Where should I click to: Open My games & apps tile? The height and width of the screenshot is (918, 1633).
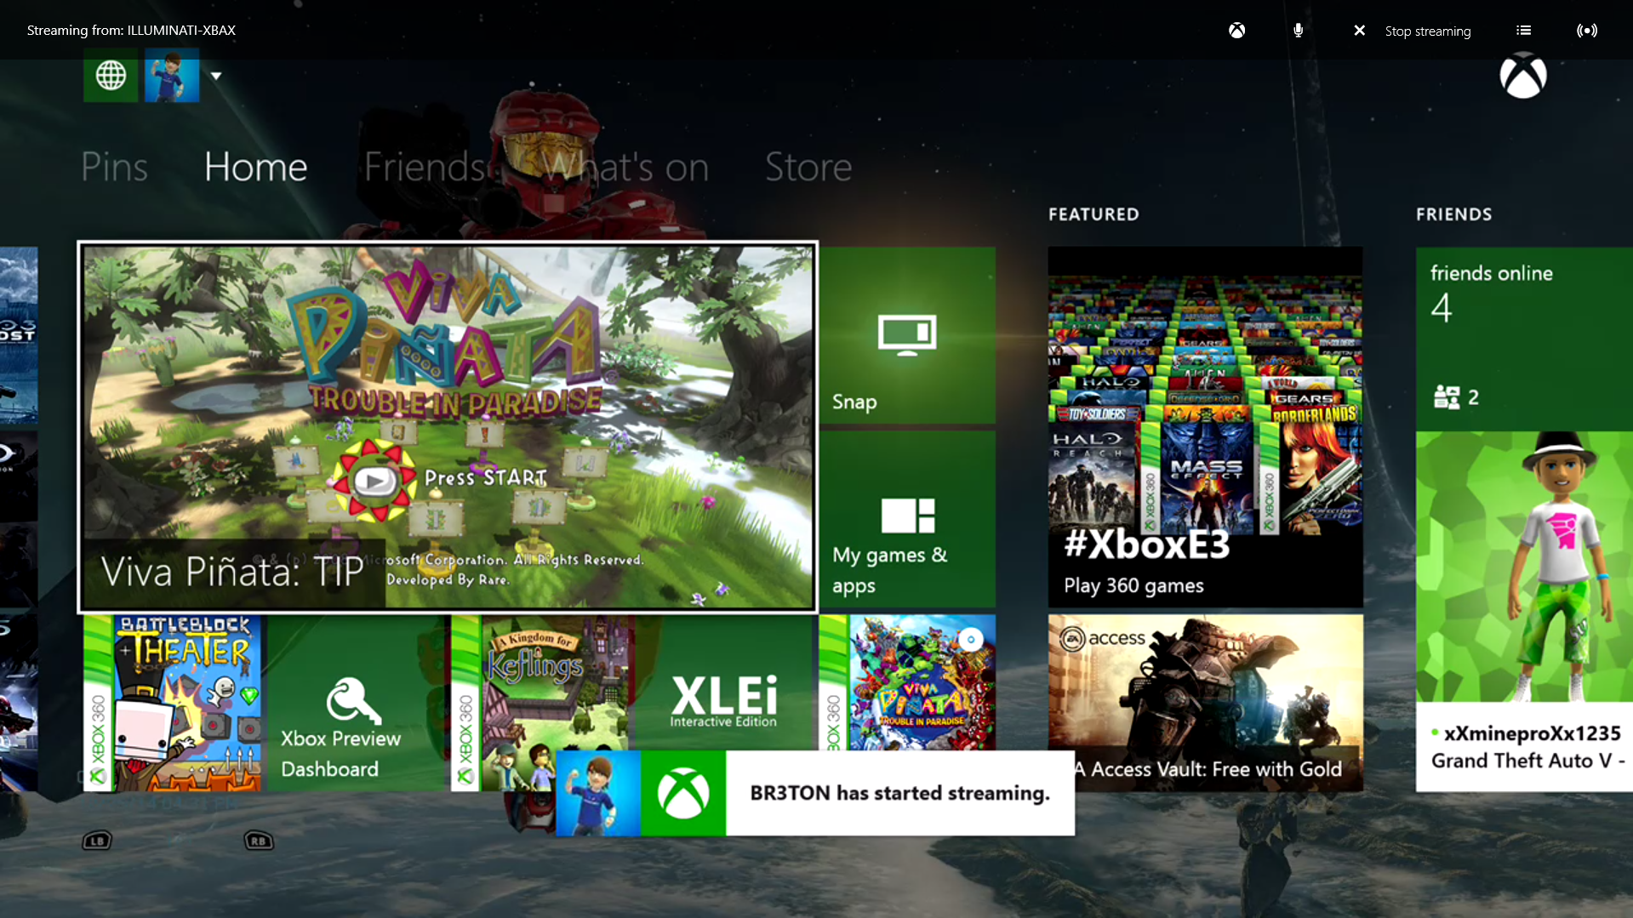point(907,519)
